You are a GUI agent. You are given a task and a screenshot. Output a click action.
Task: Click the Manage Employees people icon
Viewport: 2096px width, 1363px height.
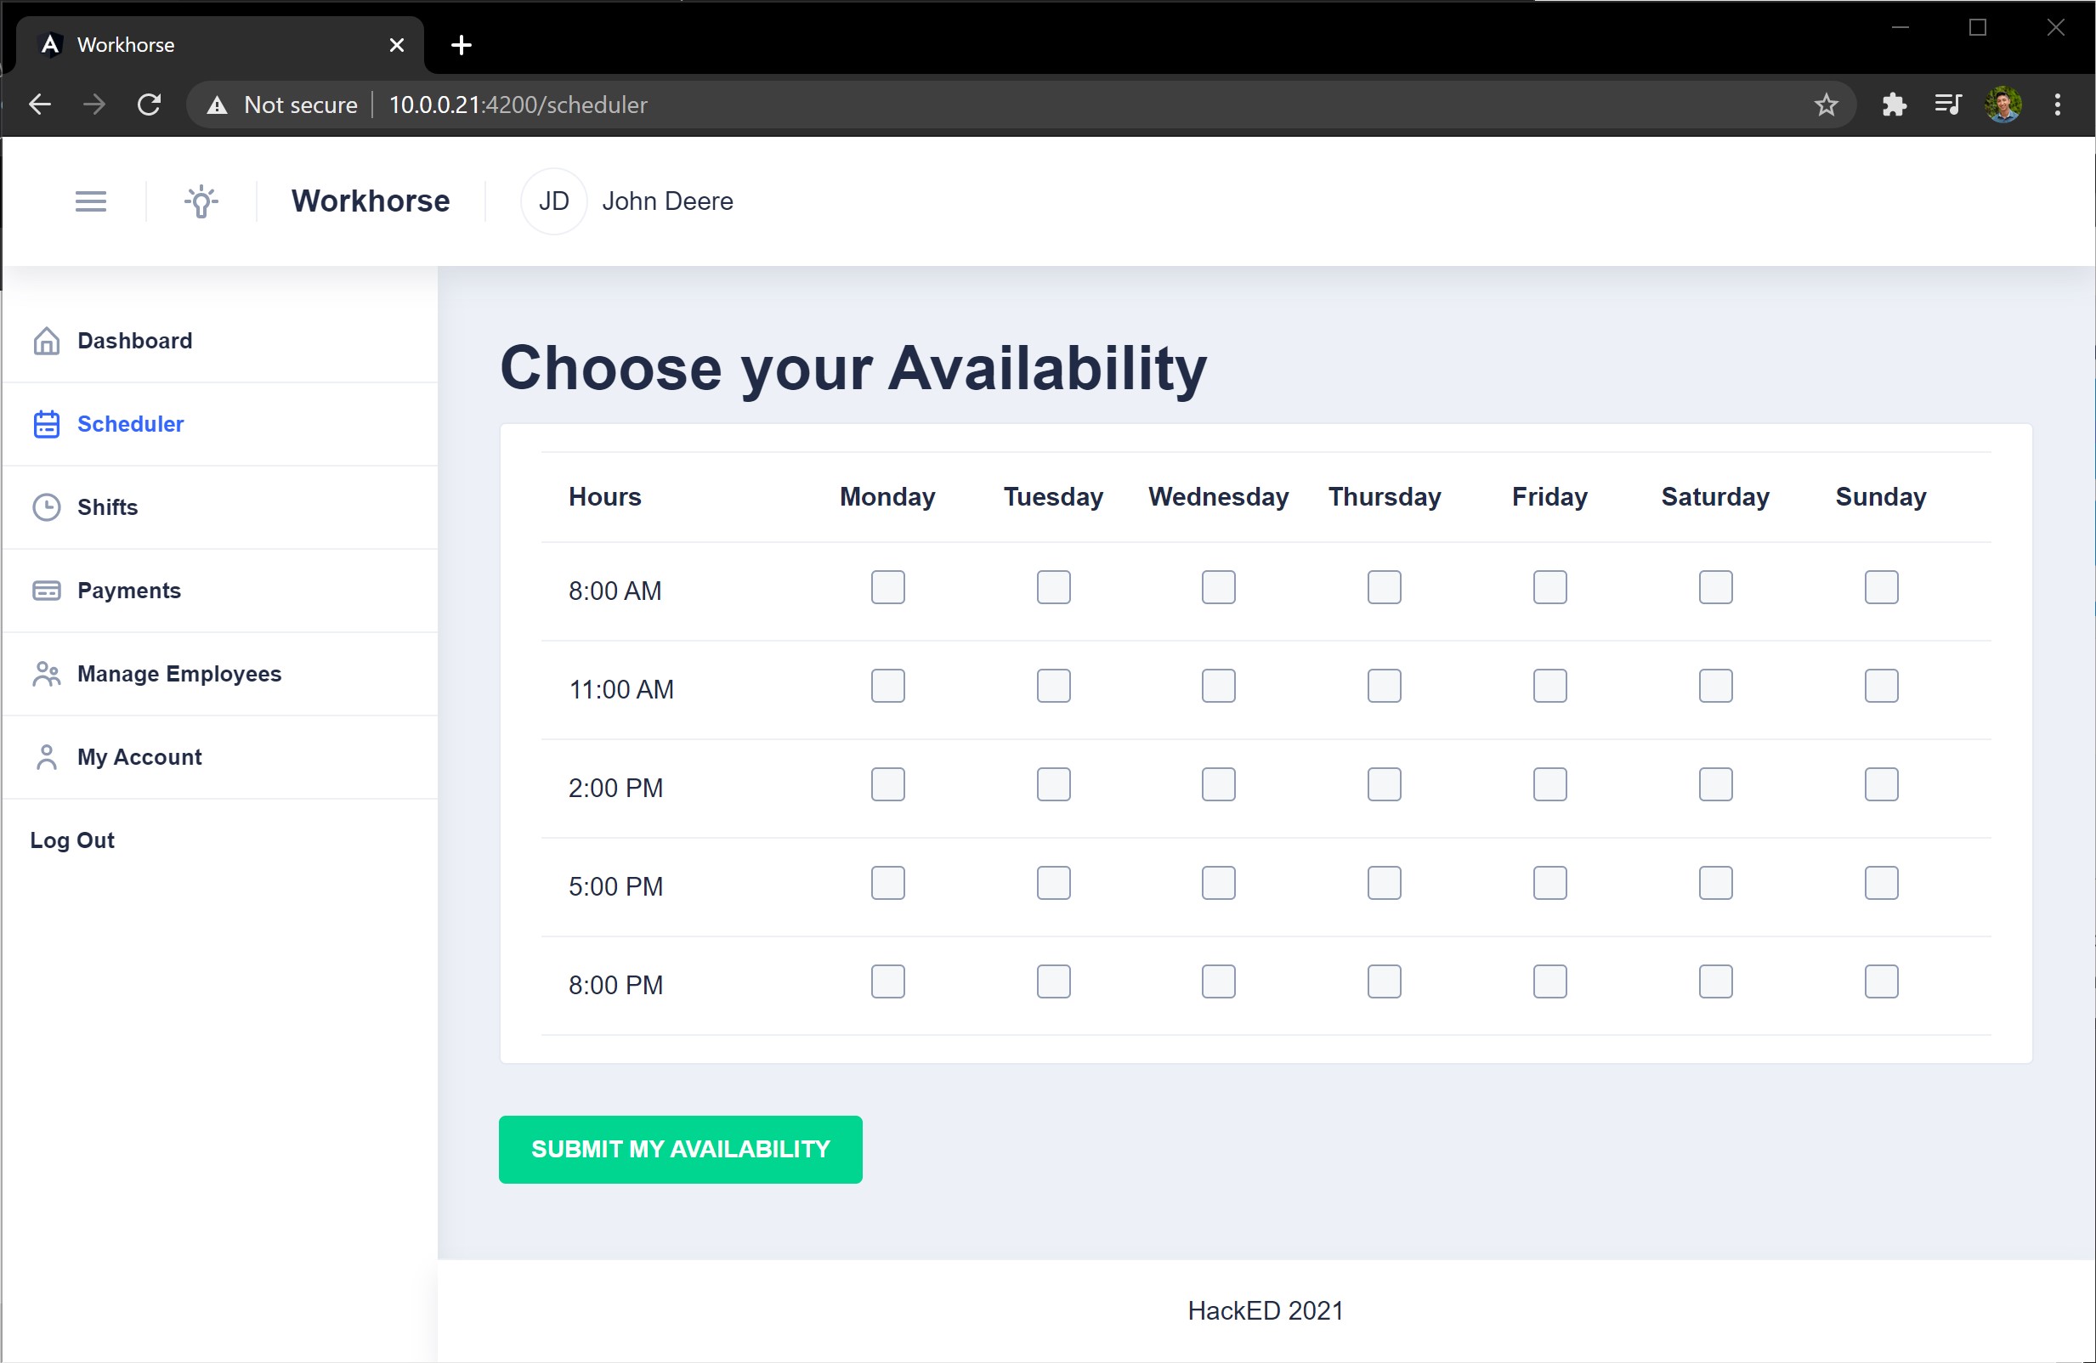tap(46, 674)
